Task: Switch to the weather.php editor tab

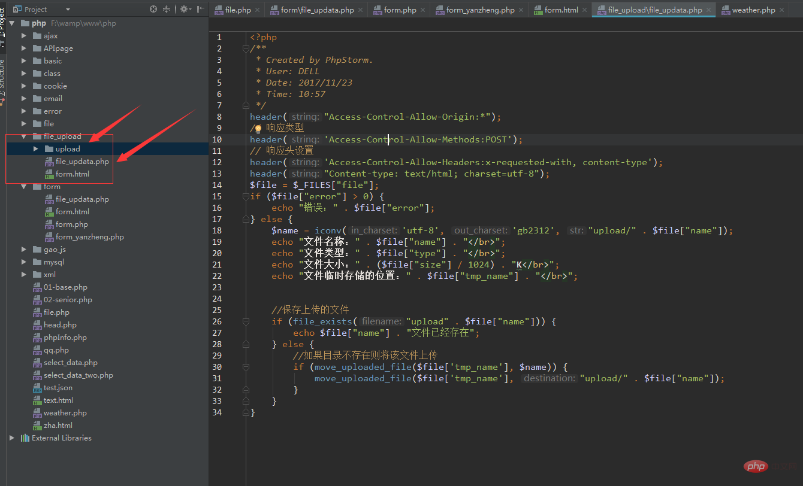Action: 753,10
